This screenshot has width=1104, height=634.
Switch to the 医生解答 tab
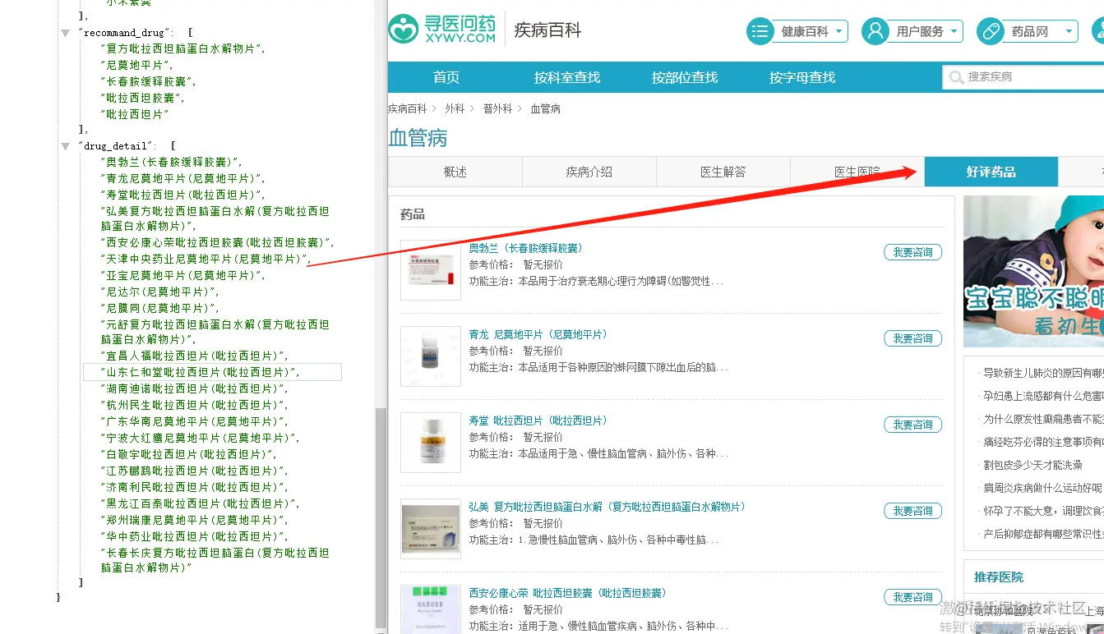[x=723, y=172]
